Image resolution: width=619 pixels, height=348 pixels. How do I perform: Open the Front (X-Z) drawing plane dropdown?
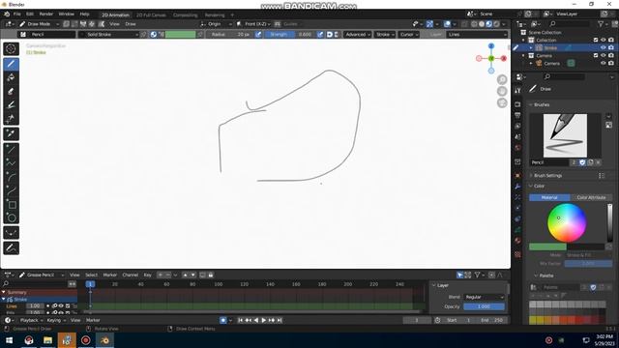pyautogui.click(x=253, y=24)
